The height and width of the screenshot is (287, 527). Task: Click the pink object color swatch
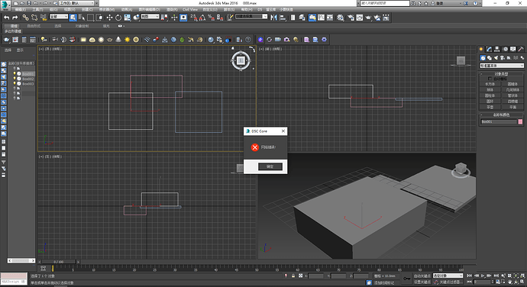(520, 121)
